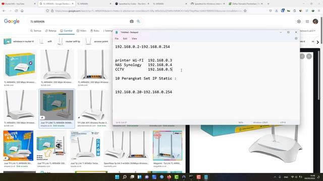323x181 pixels.
Task: Open the green Camtasia taskbar icon
Action: [177, 177]
